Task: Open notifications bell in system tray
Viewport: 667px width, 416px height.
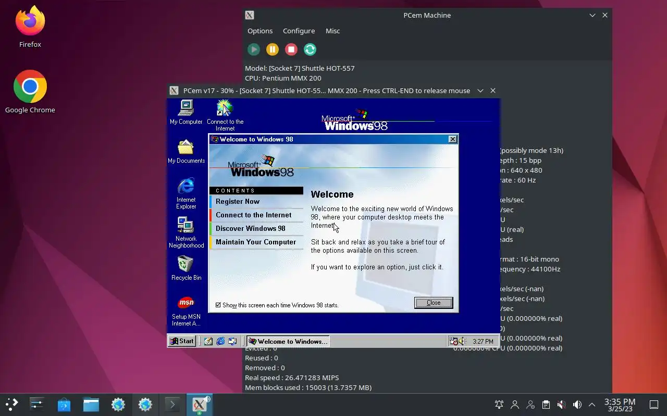Action: [x=499, y=405]
